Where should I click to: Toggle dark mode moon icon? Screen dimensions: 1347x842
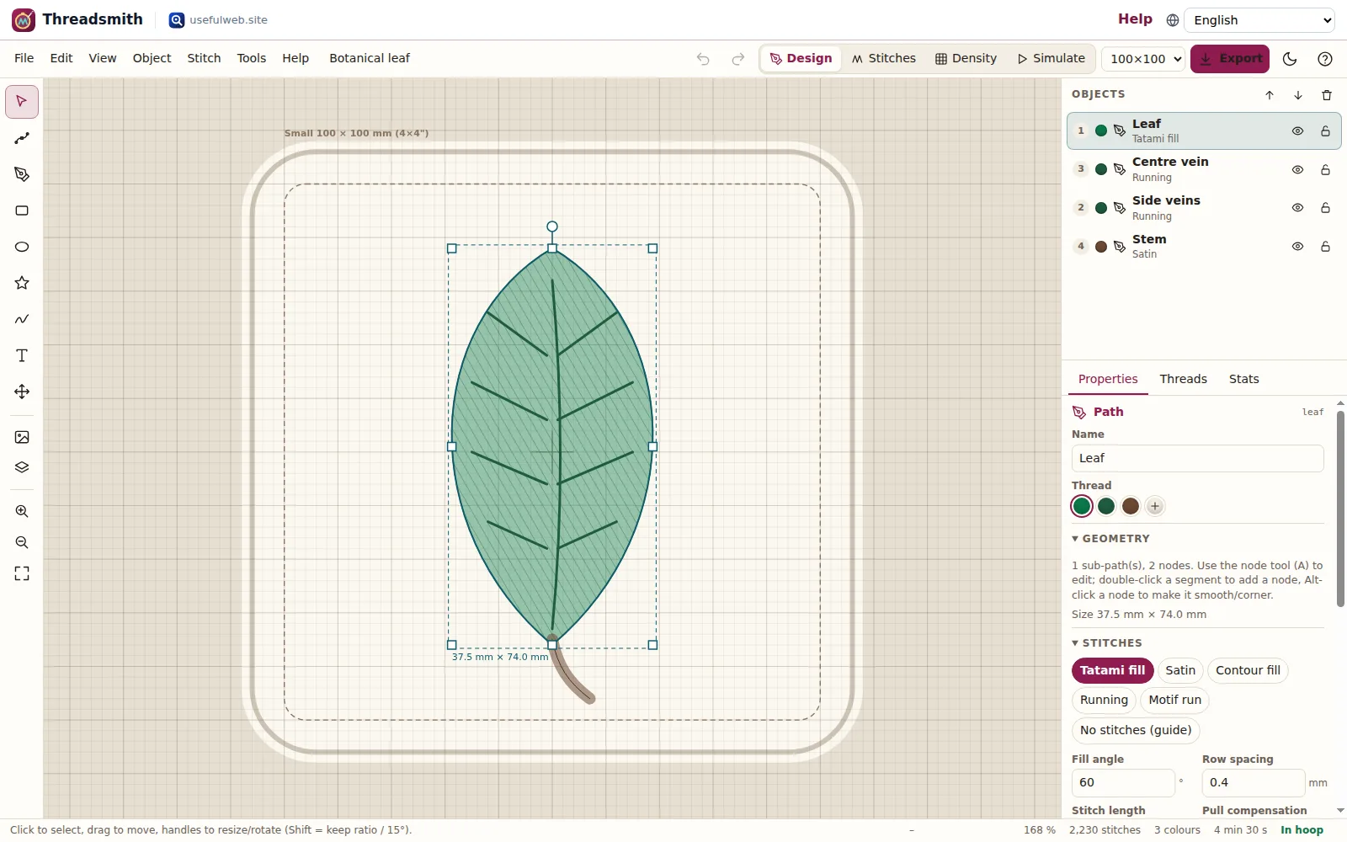pos(1290,59)
